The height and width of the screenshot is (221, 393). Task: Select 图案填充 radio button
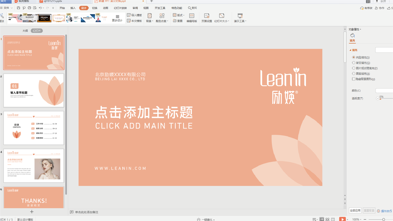[x=354, y=74]
